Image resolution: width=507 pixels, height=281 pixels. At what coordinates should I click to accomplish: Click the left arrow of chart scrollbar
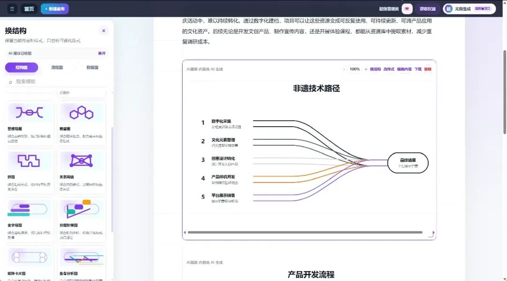(x=185, y=232)
